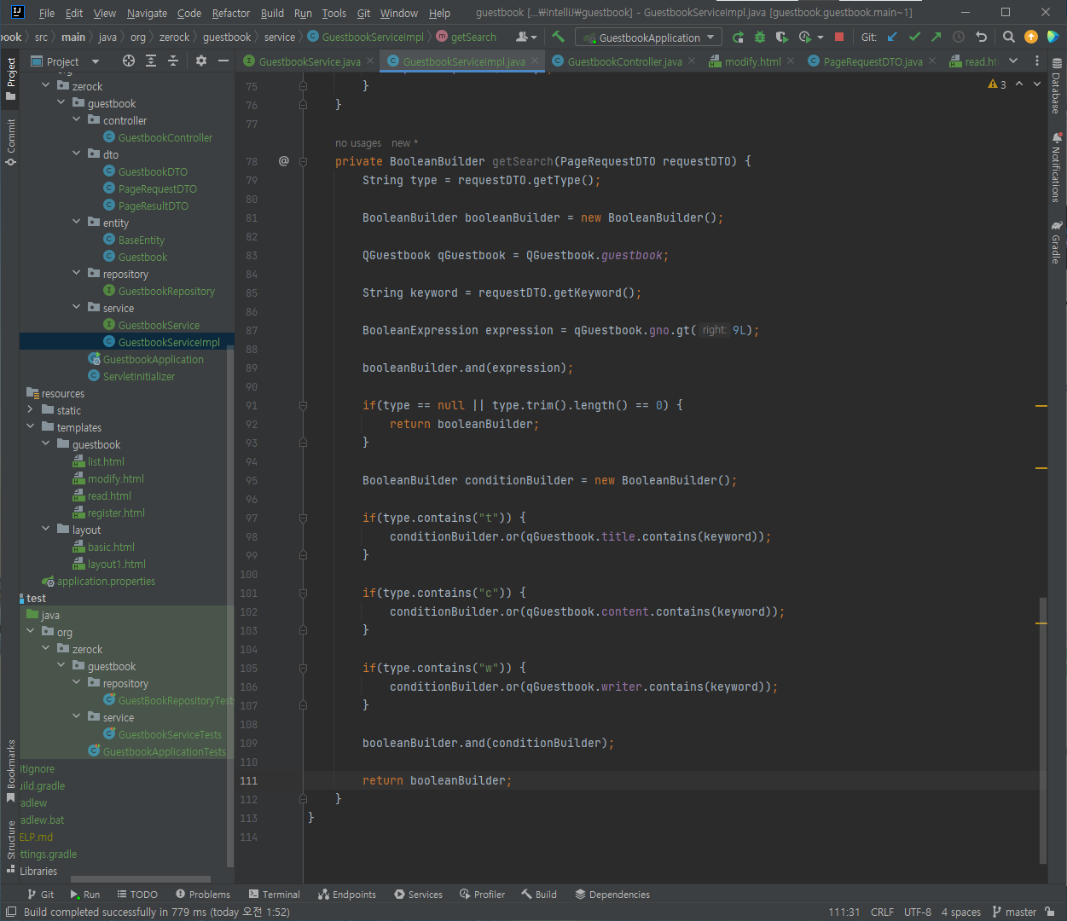Toggle the Services tool window
Screen dimensions: 1067x921
(x=419, y=895)
